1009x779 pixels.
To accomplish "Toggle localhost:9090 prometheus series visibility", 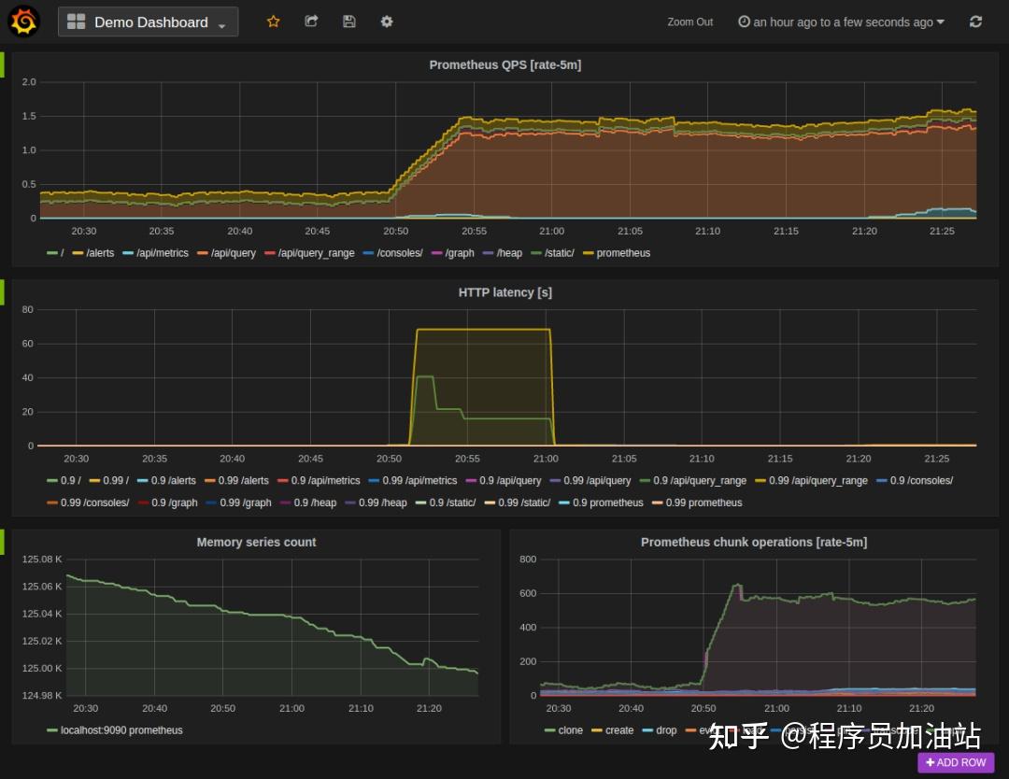I will coord(115,730).
